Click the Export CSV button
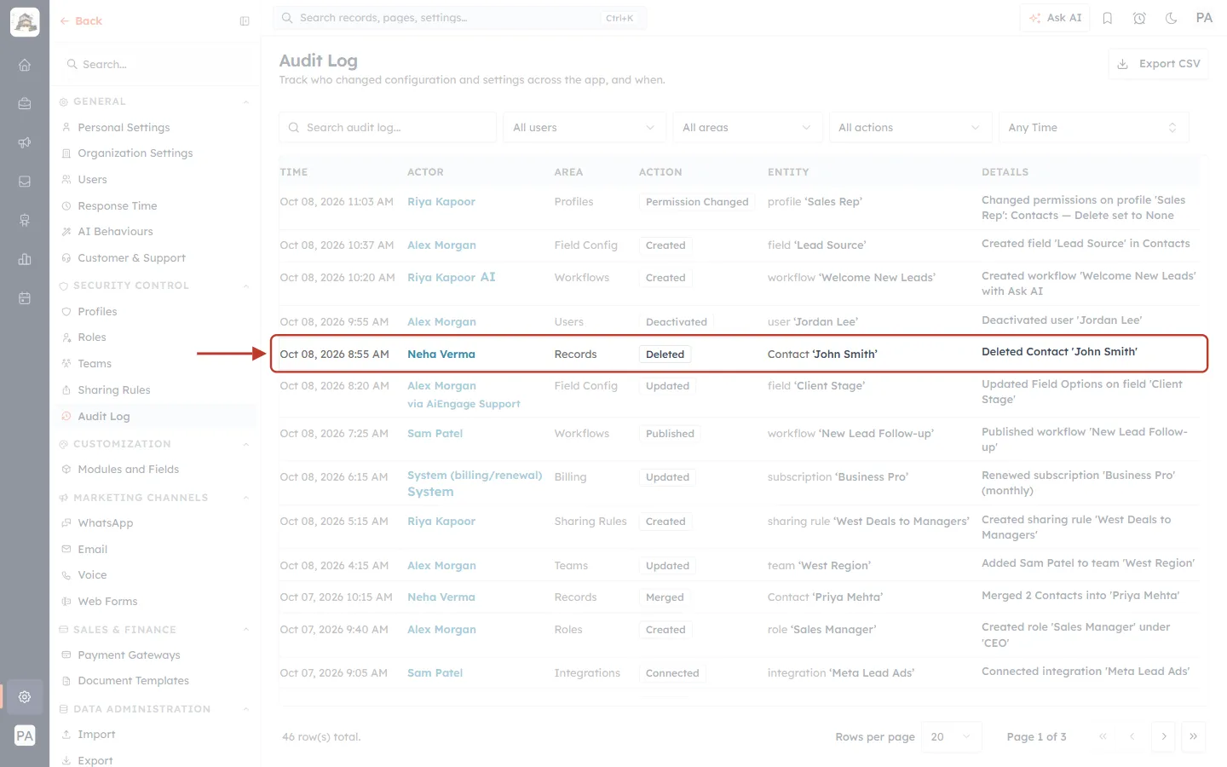Screen dimensions: 1227x767 pyautogui.click(x=1158, y=64)
